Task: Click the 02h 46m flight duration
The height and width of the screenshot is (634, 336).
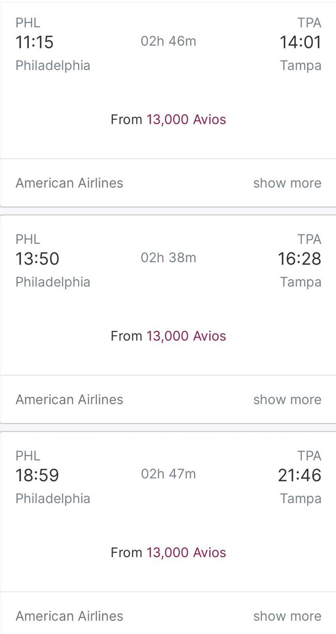Action: click(x=168, y=41)
